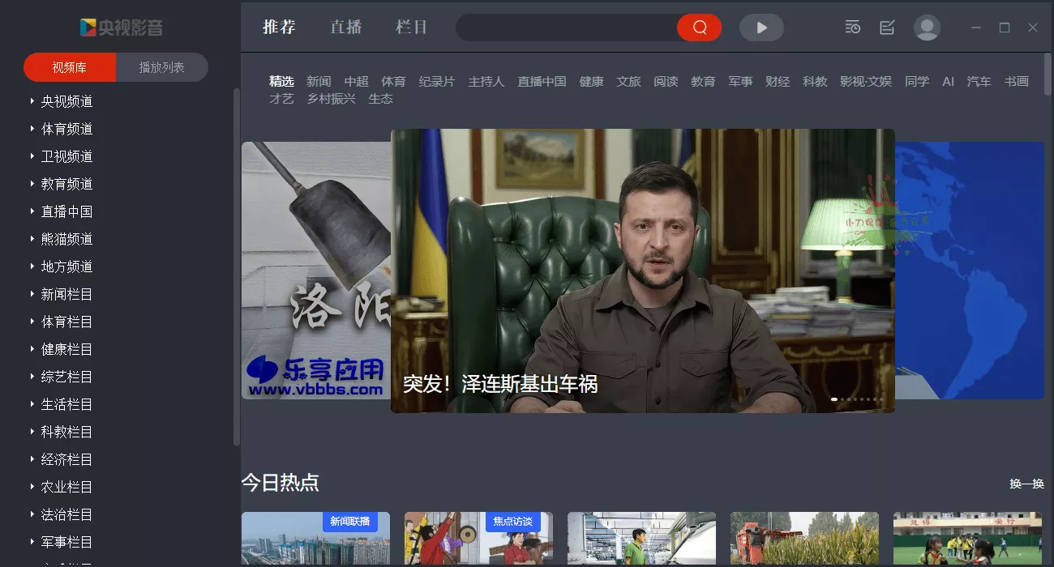Open the 纪录片 category link
Image resolution: width=1054 pixels, height=567 pixels.
click(437, 81)
